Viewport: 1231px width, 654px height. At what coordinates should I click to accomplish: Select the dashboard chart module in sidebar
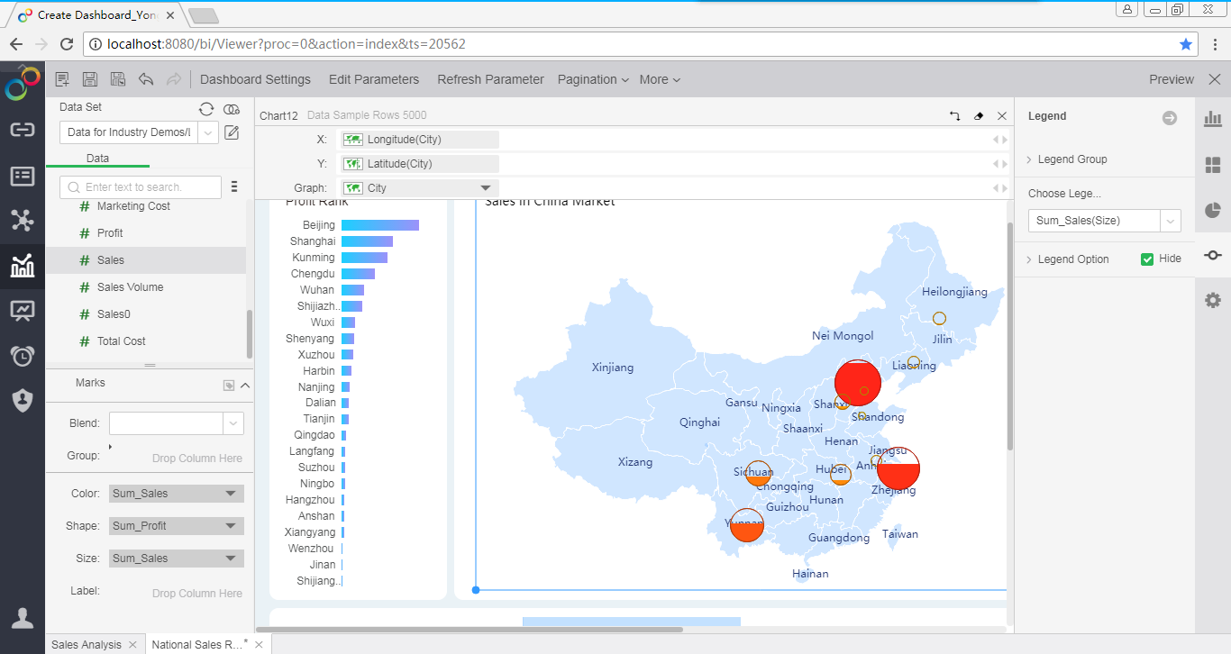point(23,266)
